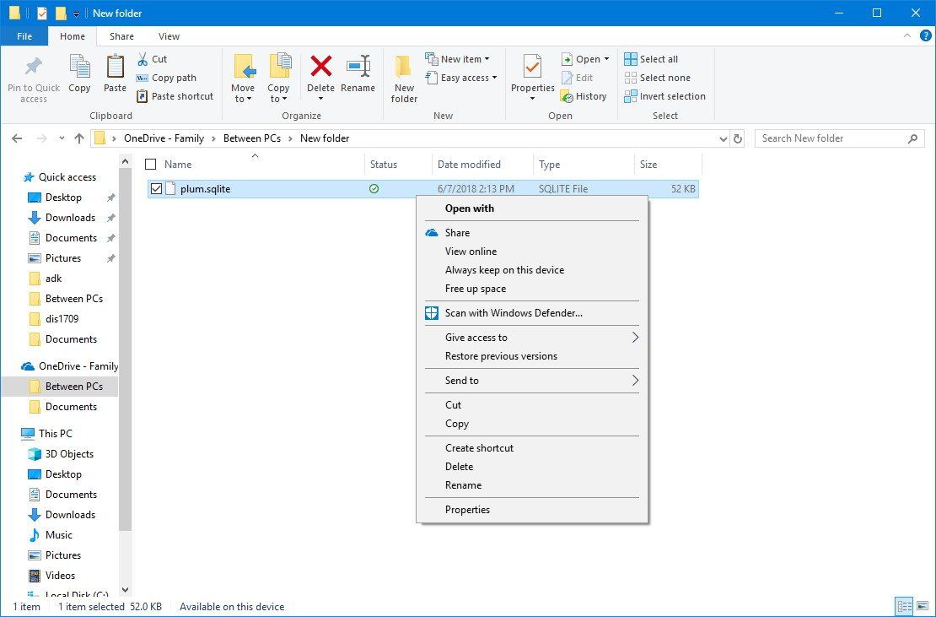Switch to the View ribbon tab
The width and height of the screenshot is (936, 617).
tap(169, 36)
